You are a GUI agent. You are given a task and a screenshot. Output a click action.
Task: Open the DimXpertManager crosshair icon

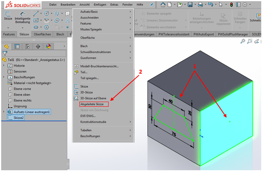point(38,46)
